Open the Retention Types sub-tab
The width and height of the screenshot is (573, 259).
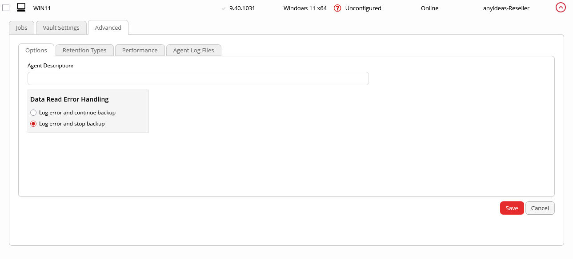[84, 50]
